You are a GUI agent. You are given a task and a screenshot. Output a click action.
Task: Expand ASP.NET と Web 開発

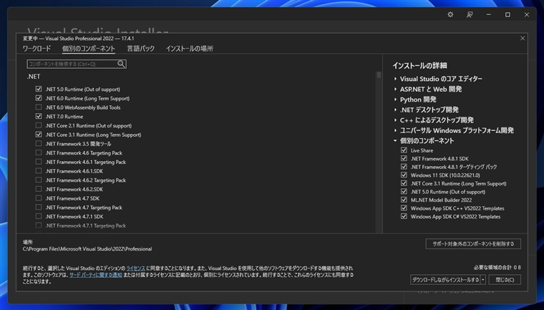tap(395, 89)
